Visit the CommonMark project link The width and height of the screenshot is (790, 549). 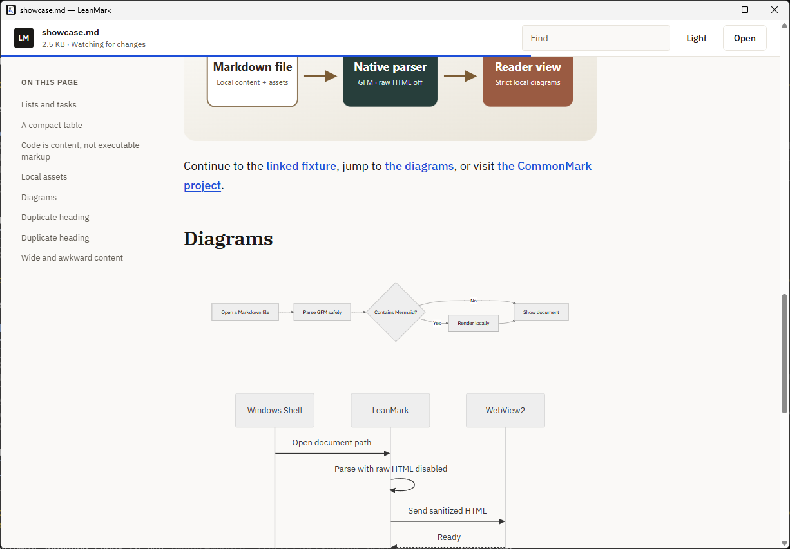pos(544,166)
